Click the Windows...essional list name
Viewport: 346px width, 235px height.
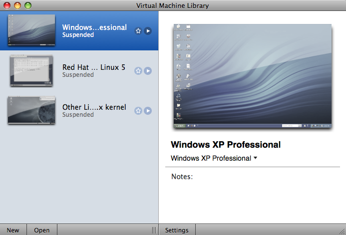[94, 27]
